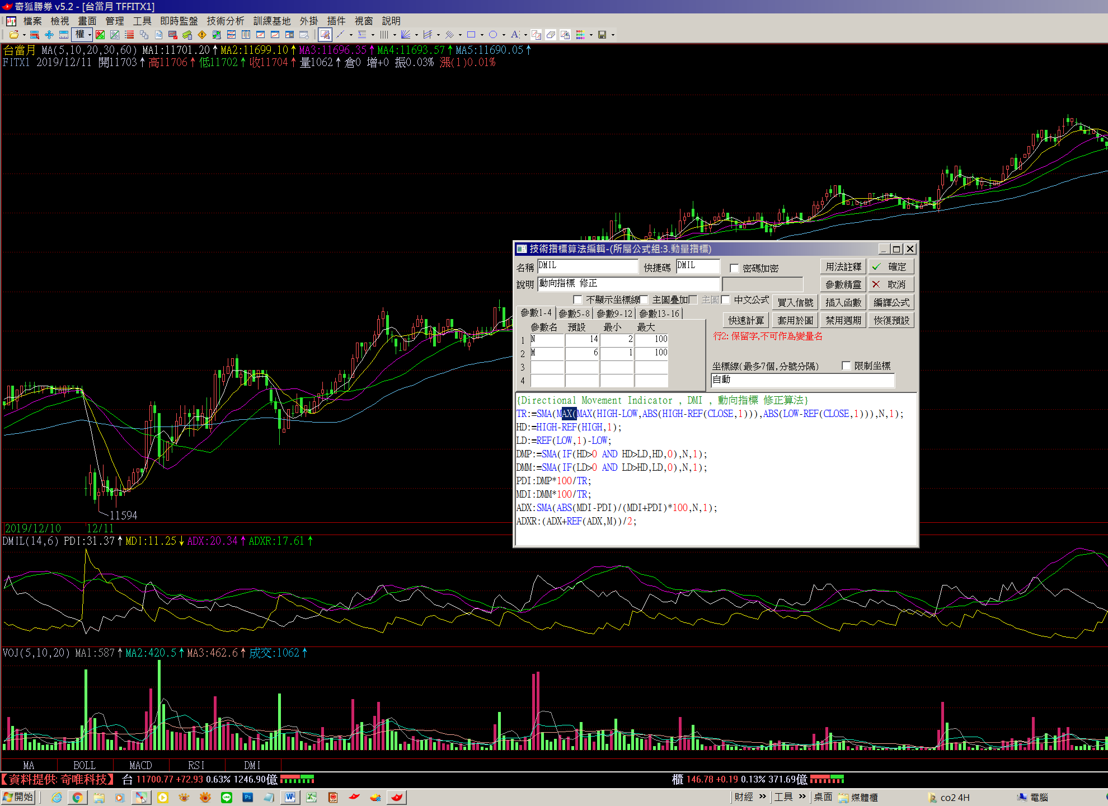Click the 套用於圖 button
Viewport: 1108px width, 806px height.
(795, 320)
